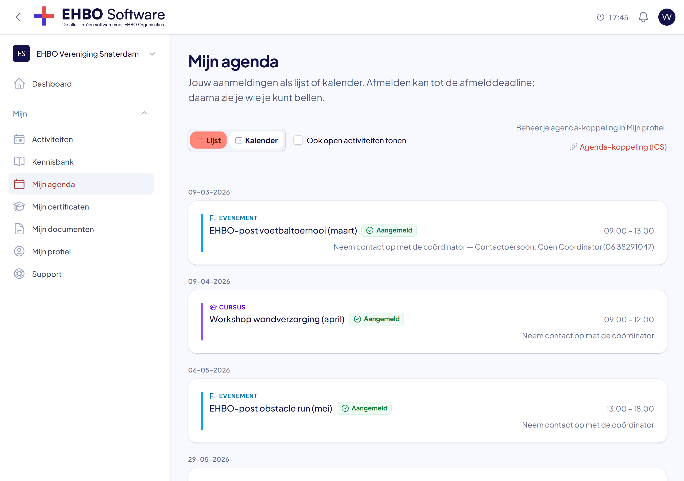Open EHBO-post voetbaltoernooi (maart) event
Image resolution: width=684 pixels, height=481 pixels.
283,231
